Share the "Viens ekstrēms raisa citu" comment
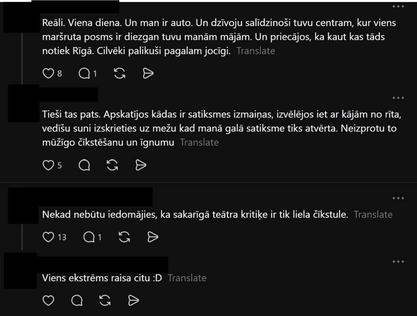417x316 pixels. (x=133, y=301)
